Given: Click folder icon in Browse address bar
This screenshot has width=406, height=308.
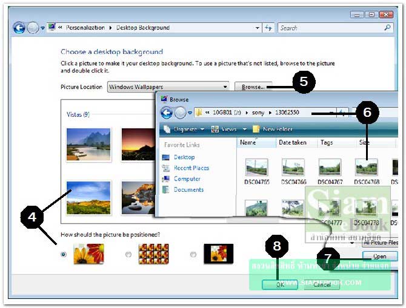Looking at the screenshot, I should click(x=199, y=113).
